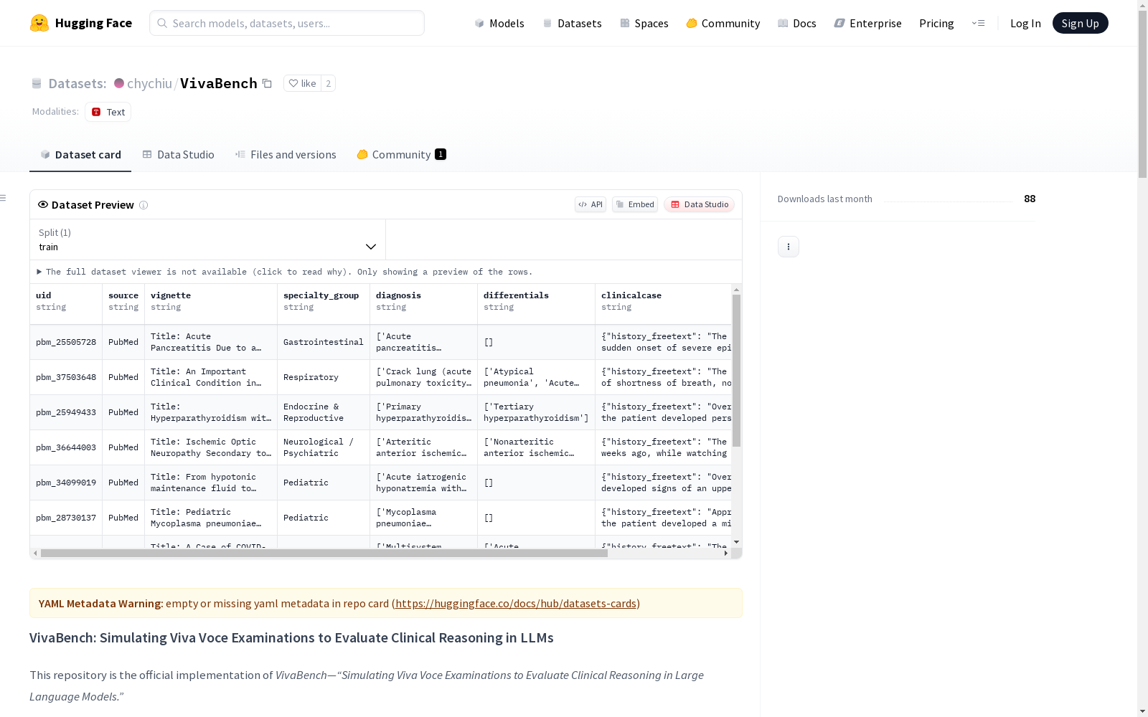This screenshot has width=1148, height=717.
Task: Click the table horizontal scrollbar thumb
Action: pyautogui.click(x=324, y=554)
